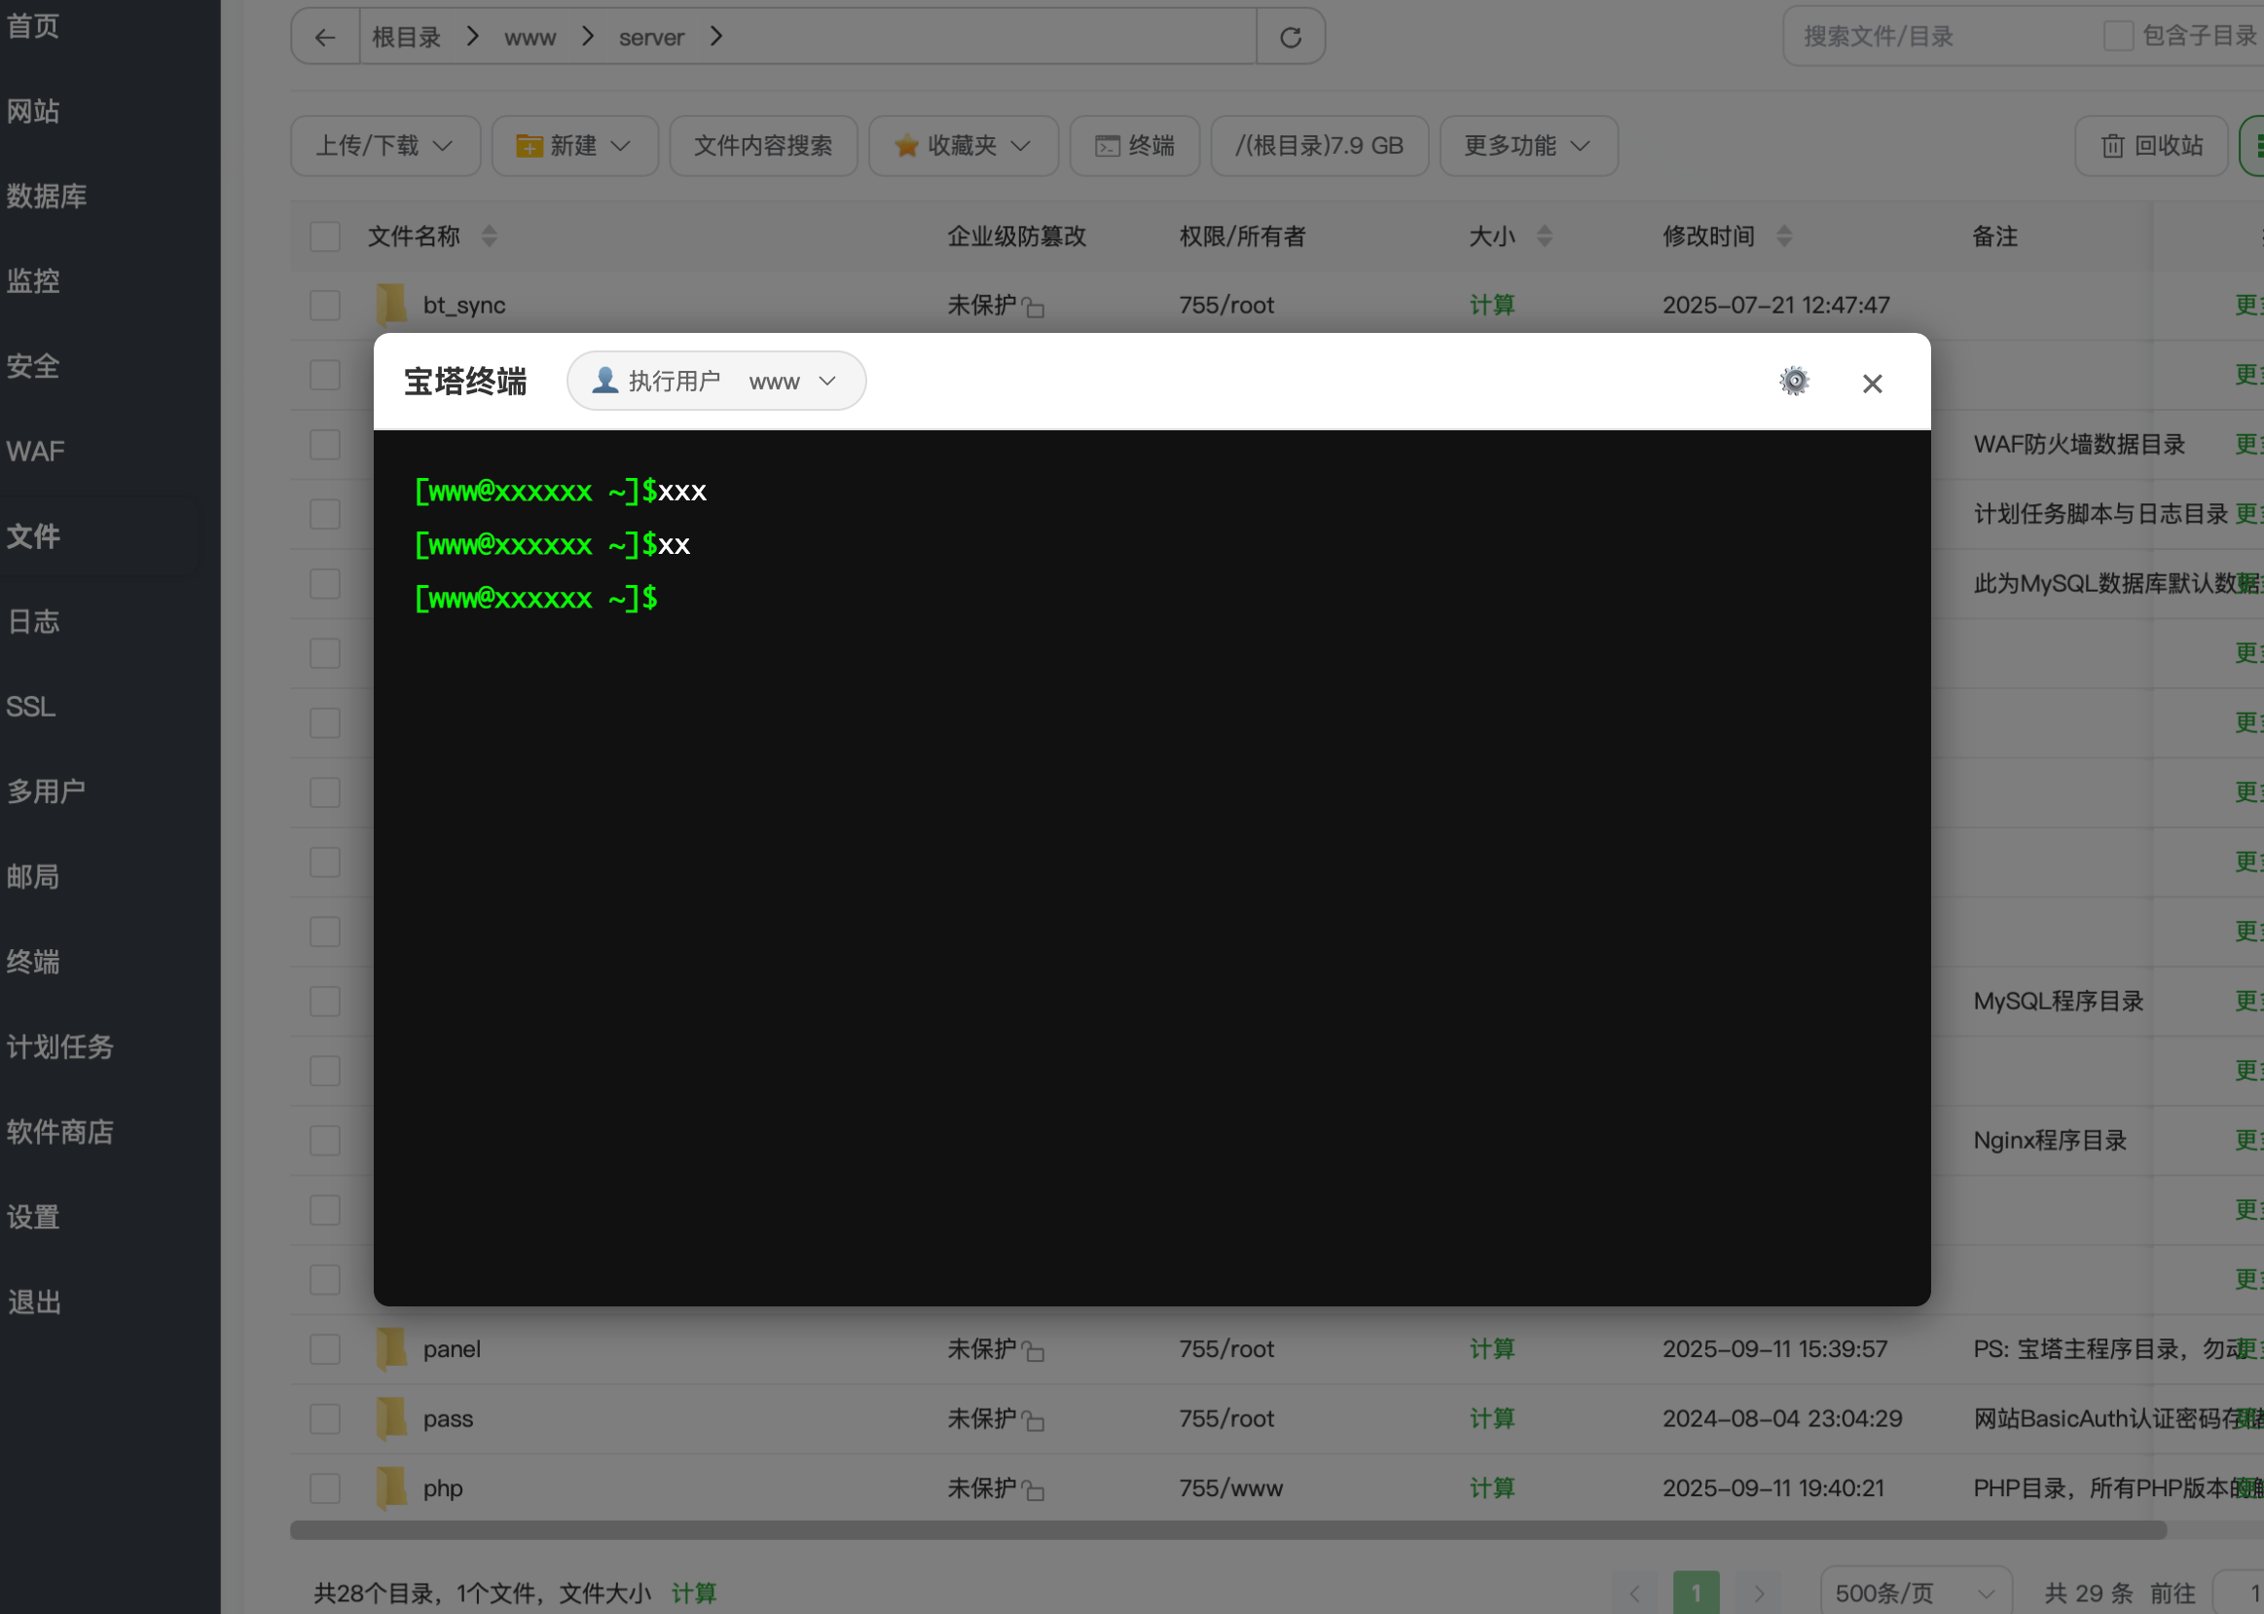Sort by 文件名称 arrows
The image size is (2264, 1614).
click(489, 236)
